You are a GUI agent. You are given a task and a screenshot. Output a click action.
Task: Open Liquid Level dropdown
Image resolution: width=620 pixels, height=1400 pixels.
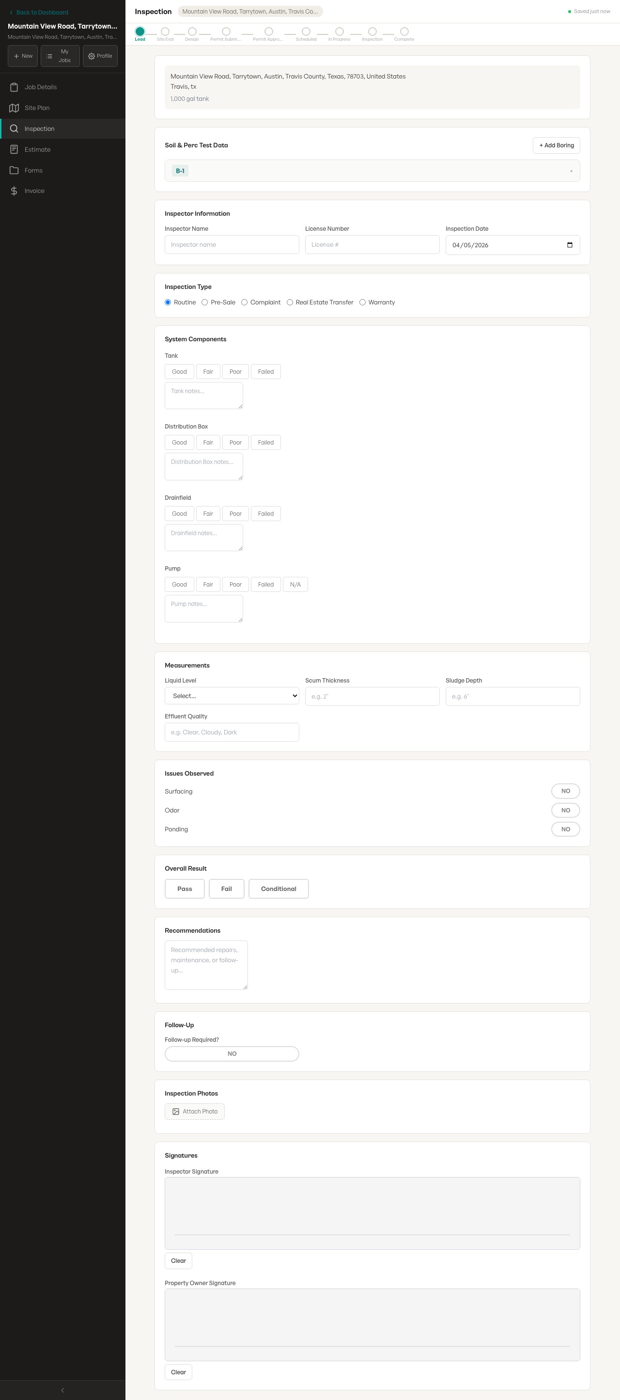(232, 696)
